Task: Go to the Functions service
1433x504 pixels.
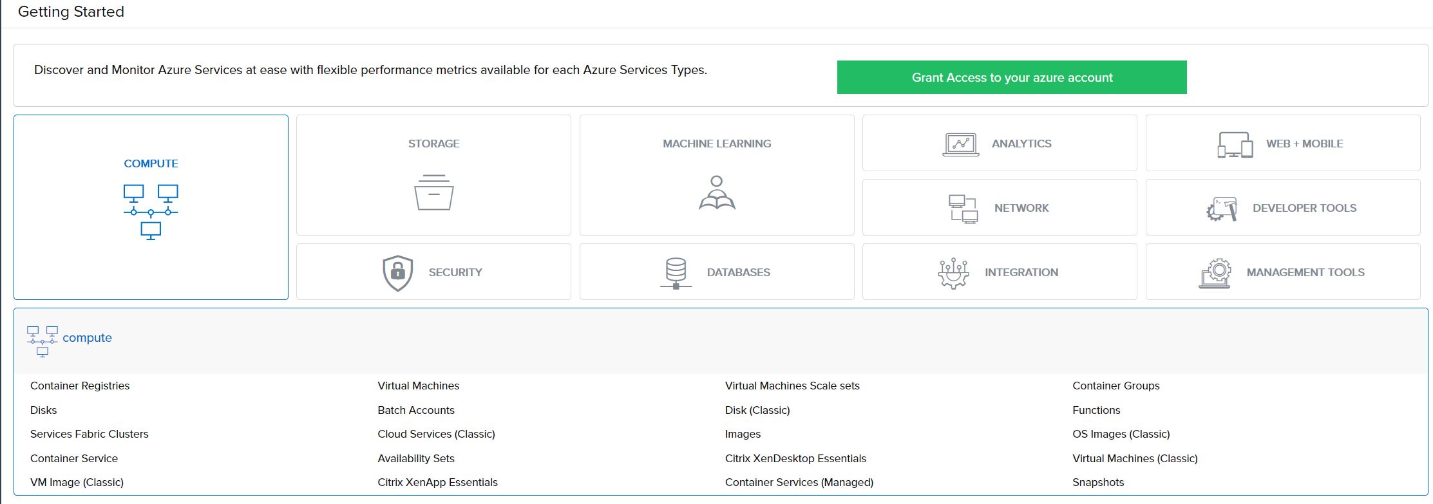Action: 1096,410
